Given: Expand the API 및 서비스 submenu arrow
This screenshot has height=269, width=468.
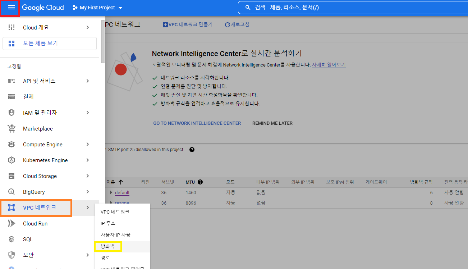Looking at the screenshot, I should (x=88, y=81).
